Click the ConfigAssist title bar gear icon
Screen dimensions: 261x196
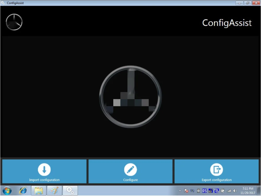pos(3,3)
